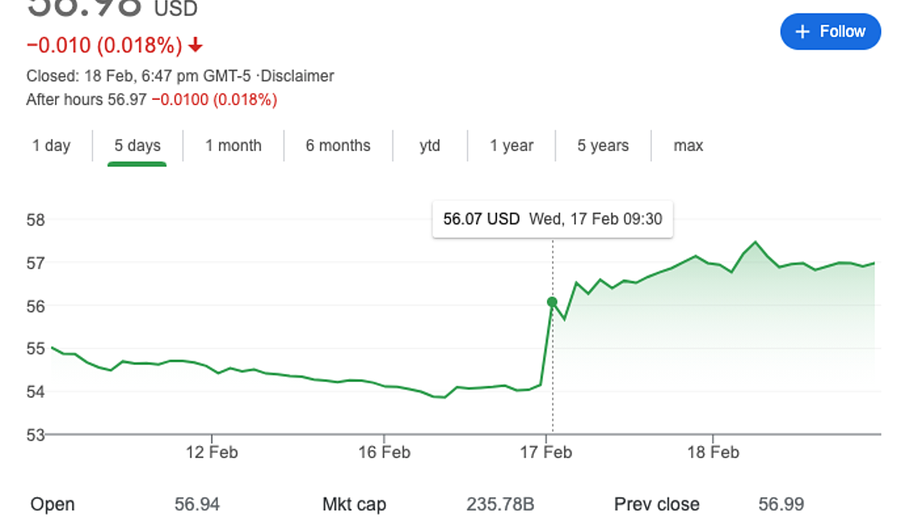Select the ytd range tab
The height and width of the screenshot is (519, 922).
click(429, 146)
